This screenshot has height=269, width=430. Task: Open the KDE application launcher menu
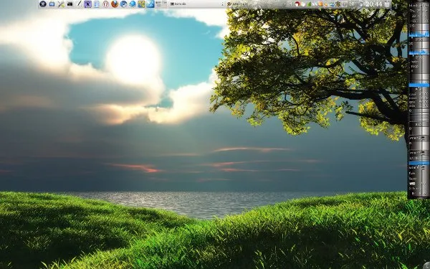[43, 4]
